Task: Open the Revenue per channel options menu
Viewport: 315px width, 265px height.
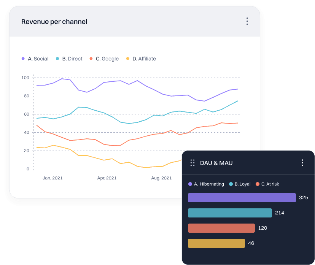Action: [247, 21]
